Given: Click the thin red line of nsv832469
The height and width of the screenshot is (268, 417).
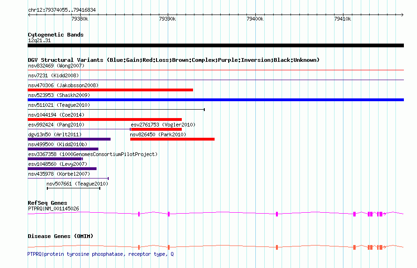Looking at the screenshot, I should click(216, 70).
